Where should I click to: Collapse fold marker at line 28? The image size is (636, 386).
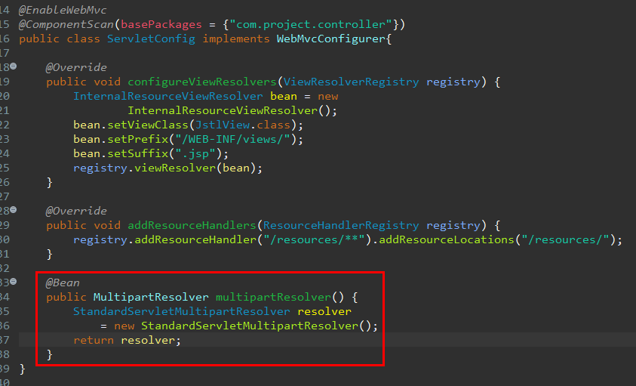point(14,210)
